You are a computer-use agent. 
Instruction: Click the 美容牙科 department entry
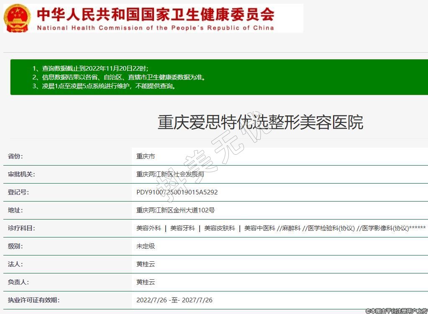point(182,228)
